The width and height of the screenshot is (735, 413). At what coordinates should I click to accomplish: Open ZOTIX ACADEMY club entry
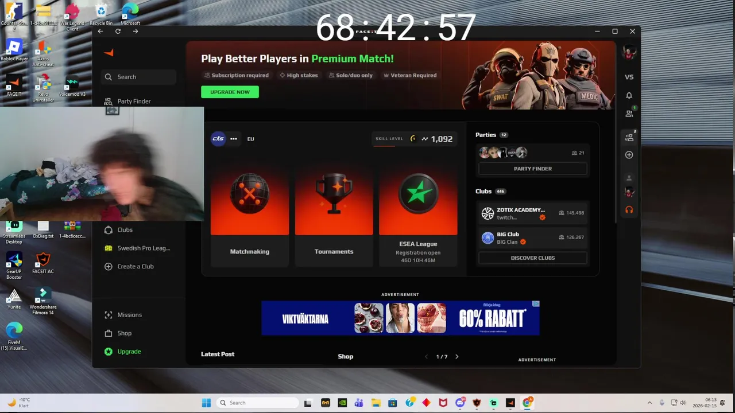533,213
